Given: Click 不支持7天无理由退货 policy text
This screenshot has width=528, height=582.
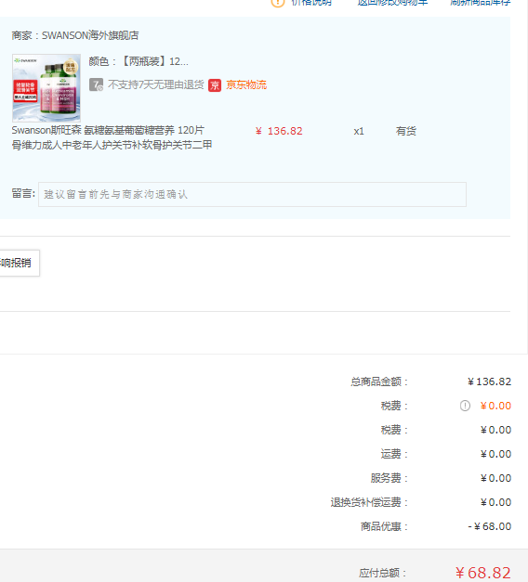Looking at the screenshot, I should pyautogui.click(x=156, y=85).
